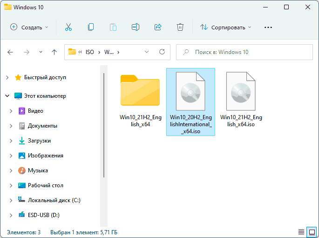Image resolution: width=319 pixels, height=238 pixels.
Task: Expand the Изображения tree node
Action: coord(11,156)
